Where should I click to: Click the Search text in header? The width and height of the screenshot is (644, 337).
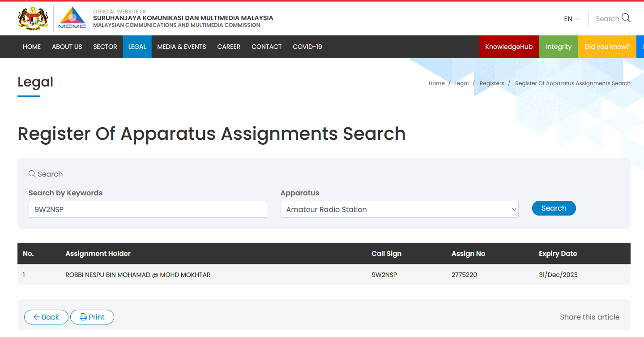(x=607, y=19)
